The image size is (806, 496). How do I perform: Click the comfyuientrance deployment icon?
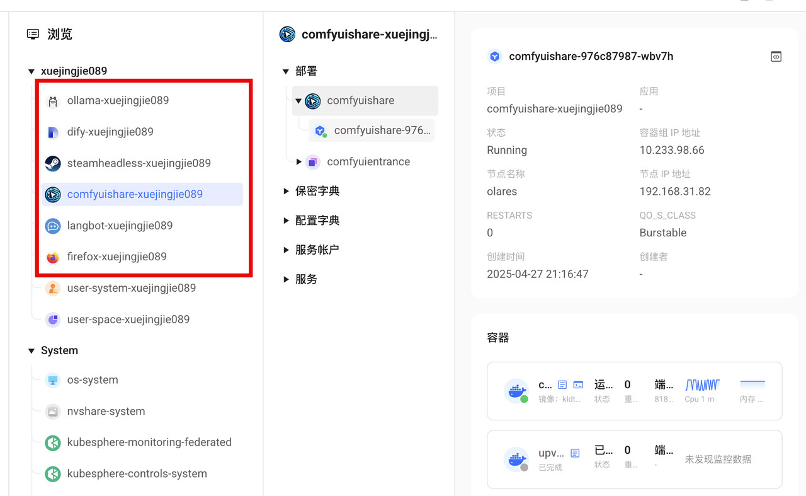(313, 162)
